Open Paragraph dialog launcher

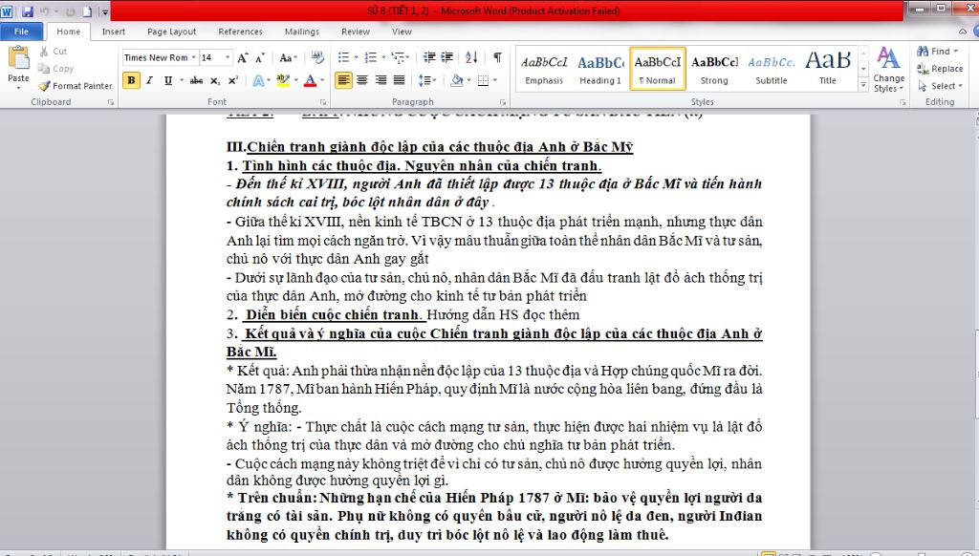tap(503, 102)
